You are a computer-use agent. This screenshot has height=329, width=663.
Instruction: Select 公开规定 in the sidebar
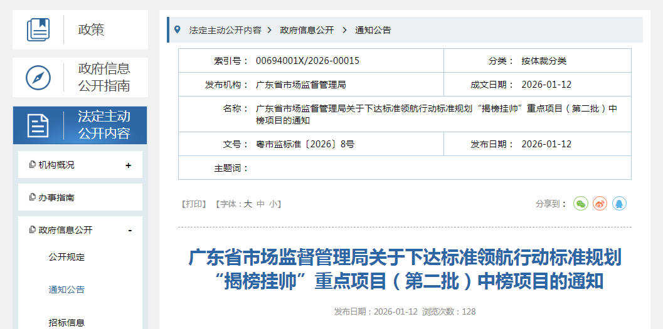[66, 257]
